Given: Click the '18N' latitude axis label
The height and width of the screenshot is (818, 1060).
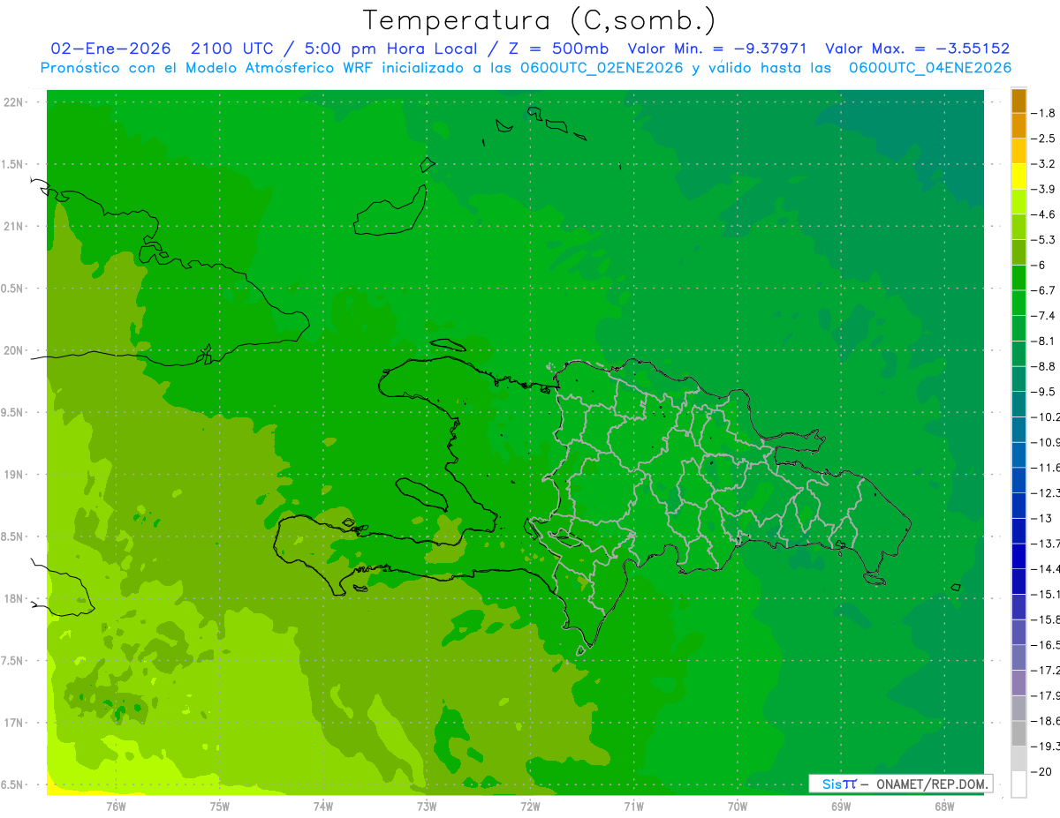Looking at the screenshot, I should [15, 598].
